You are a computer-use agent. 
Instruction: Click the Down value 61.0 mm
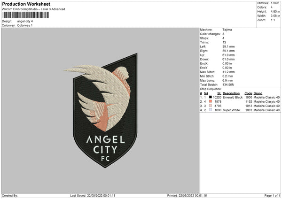228,59
